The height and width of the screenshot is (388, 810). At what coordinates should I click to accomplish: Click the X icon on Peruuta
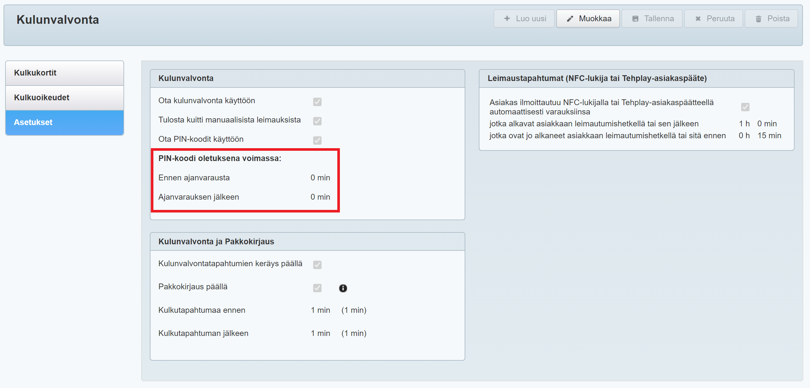tap(698, 19)
